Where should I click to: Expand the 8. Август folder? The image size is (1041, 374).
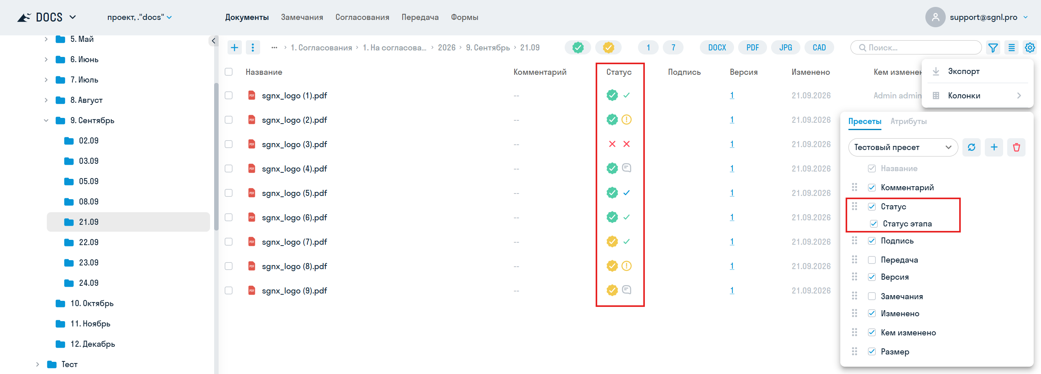click(x=46, y=100)
